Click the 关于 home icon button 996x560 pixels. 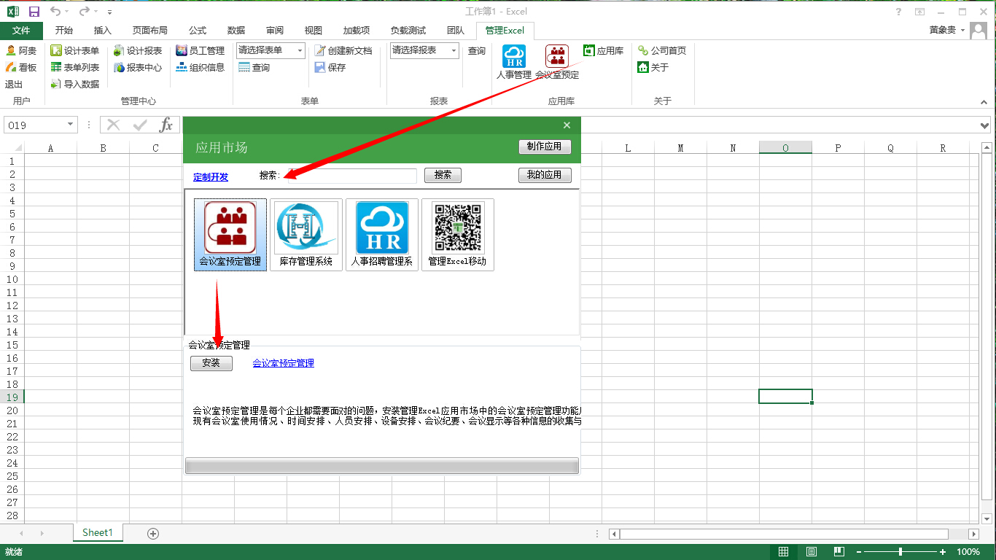click(653, 67)
